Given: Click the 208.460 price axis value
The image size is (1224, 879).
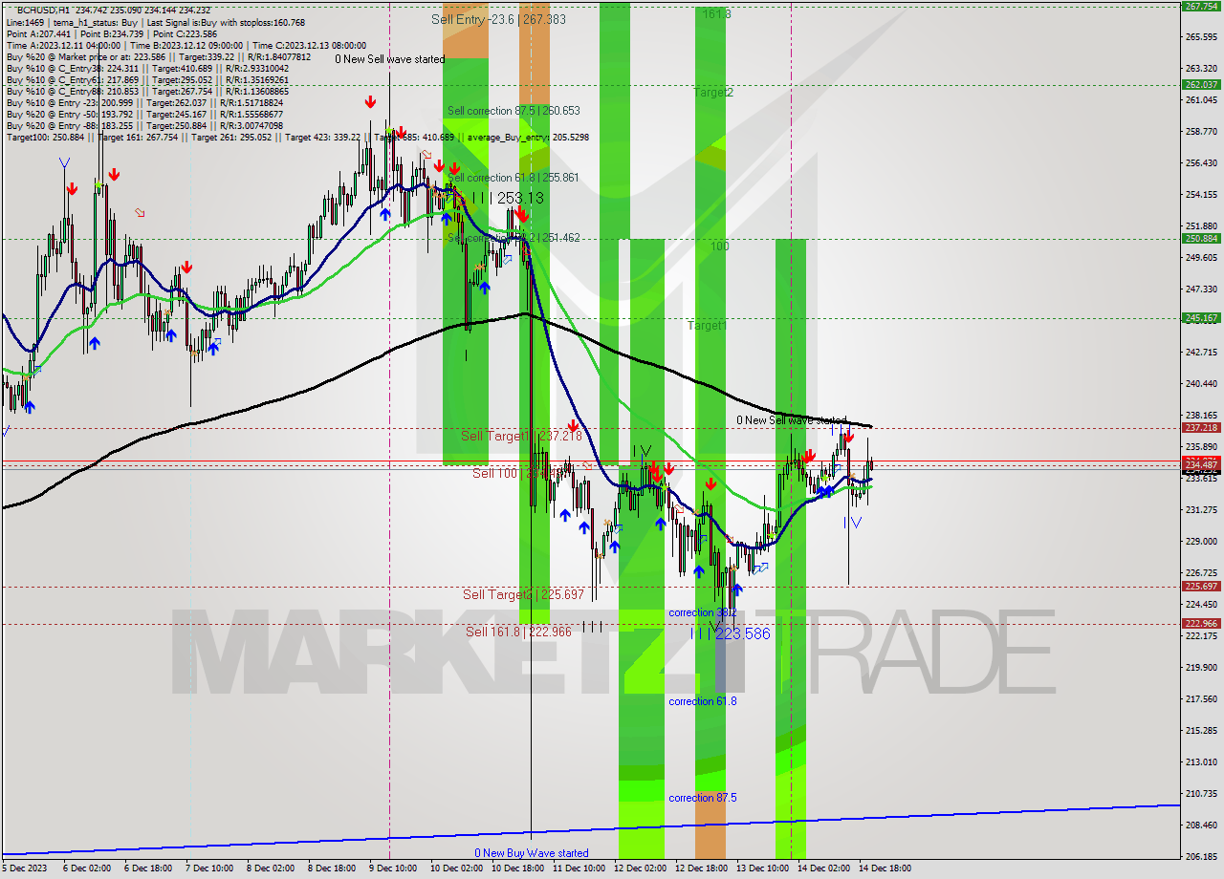Looking at the screenshot, I should click(1200, 825).
